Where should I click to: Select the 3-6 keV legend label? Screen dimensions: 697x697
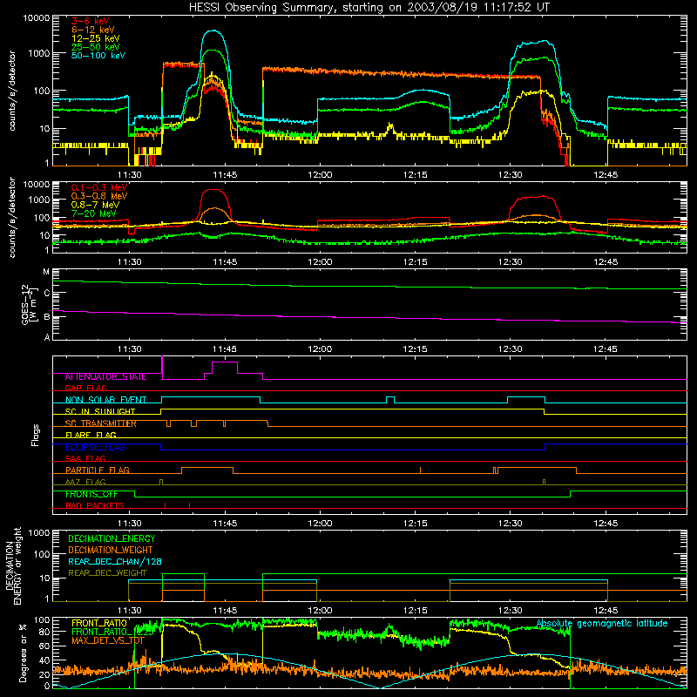click(91, 21)
